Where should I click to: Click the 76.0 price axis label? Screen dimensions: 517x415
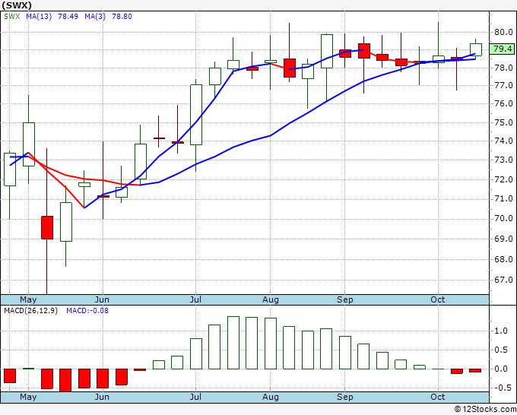[503, 104]
